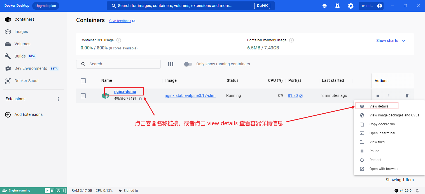Open the wood… account menu
Image resolution: width=425 pixels, height=194 pixels.
pyautogui.click(x=371, y=6)
